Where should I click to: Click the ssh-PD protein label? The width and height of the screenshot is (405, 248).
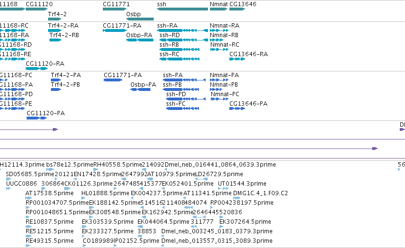tap(176, 94)
